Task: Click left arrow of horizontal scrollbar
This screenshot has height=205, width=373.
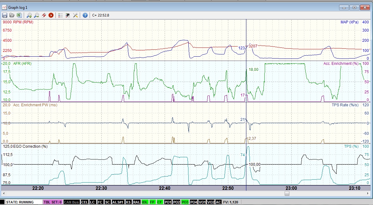Action: [3, 193]
